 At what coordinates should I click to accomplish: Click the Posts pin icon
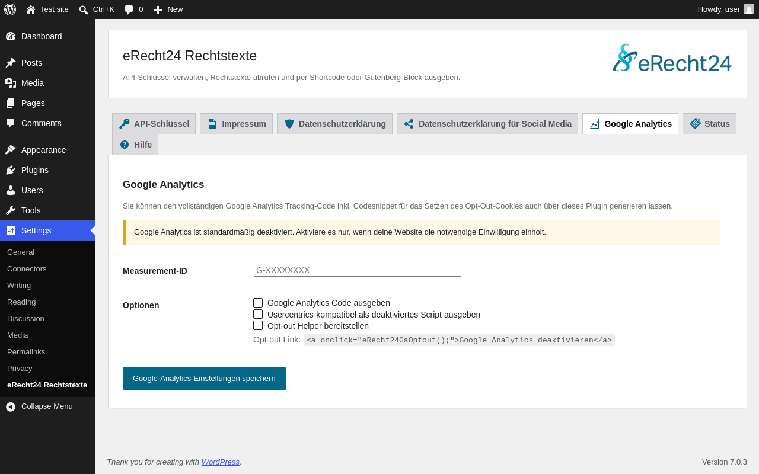[x=11, y=63]
